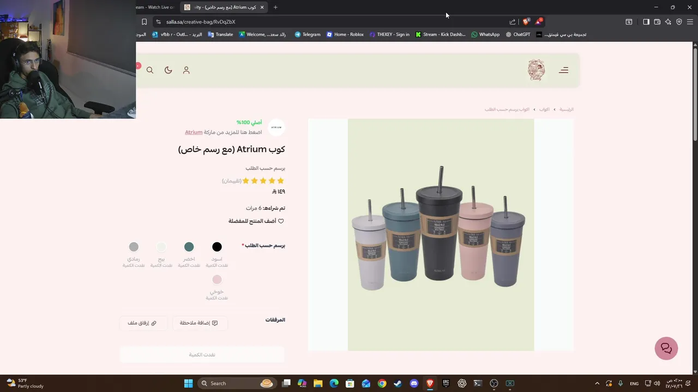Screen dimensions: 698x392
Task: Select the black (اسود) color option
Action: click(x=217, y=247)
